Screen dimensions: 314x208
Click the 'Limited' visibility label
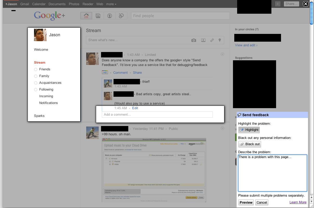tap(150, 55)
